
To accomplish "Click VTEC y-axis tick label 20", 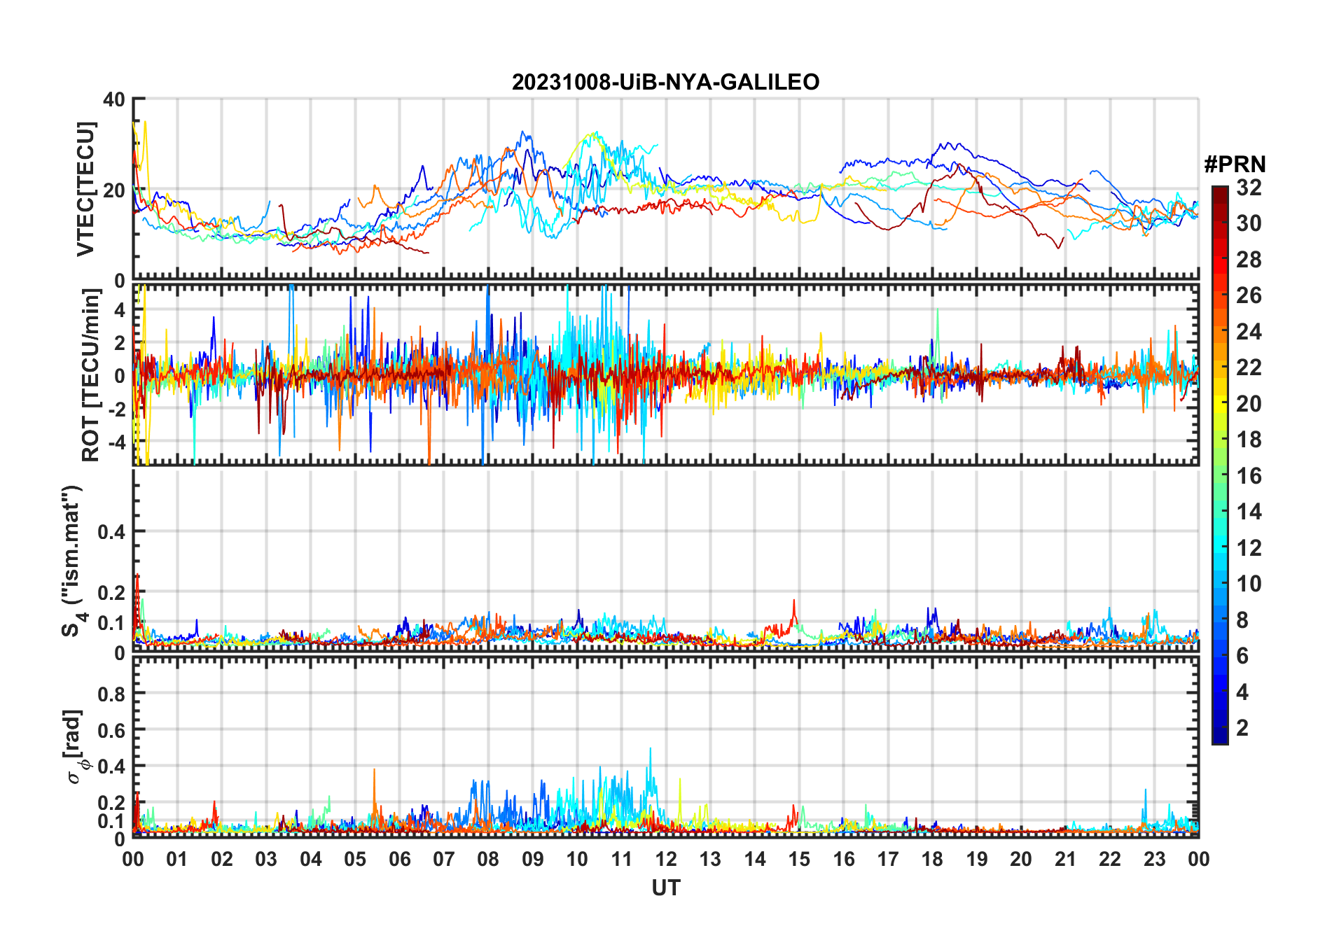I will [114, 190].
